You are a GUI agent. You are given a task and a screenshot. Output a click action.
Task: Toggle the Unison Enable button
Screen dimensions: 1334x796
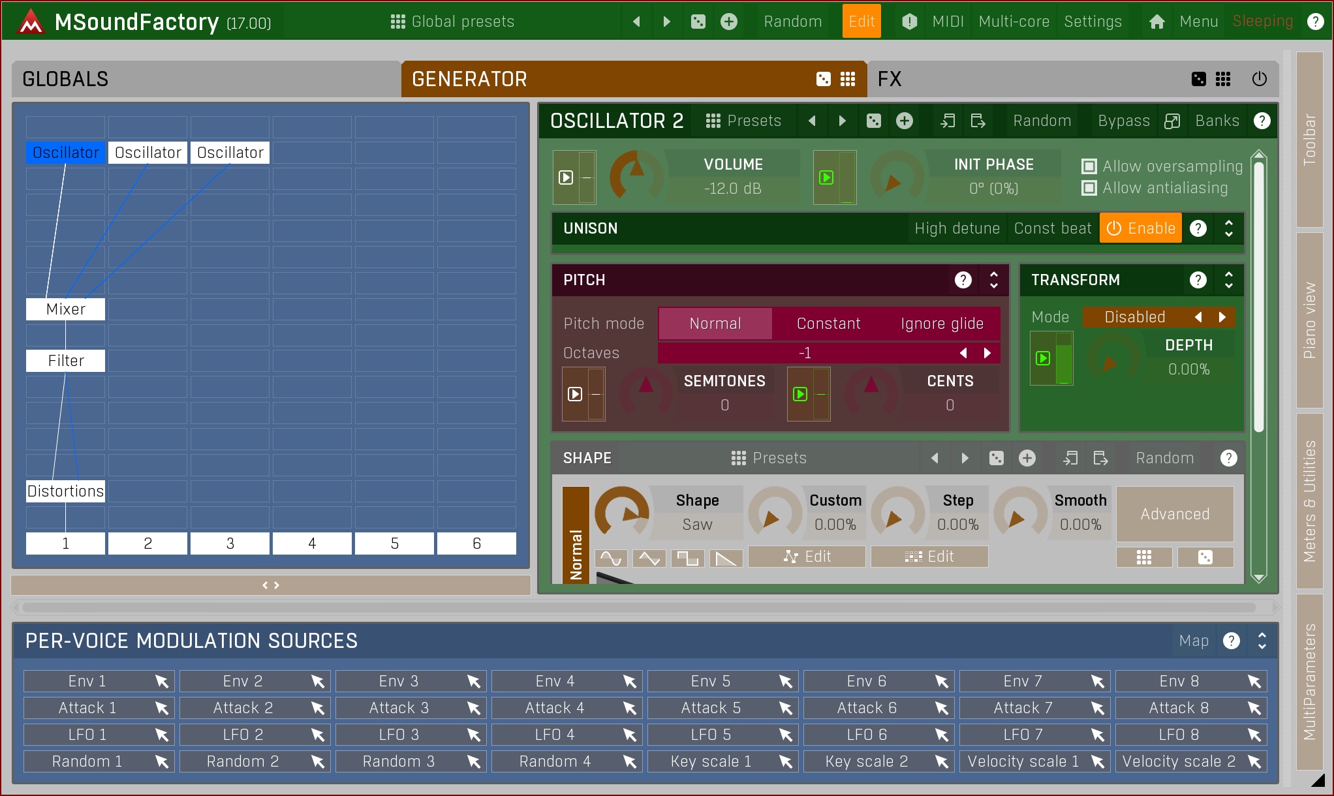coord(1140,228)
